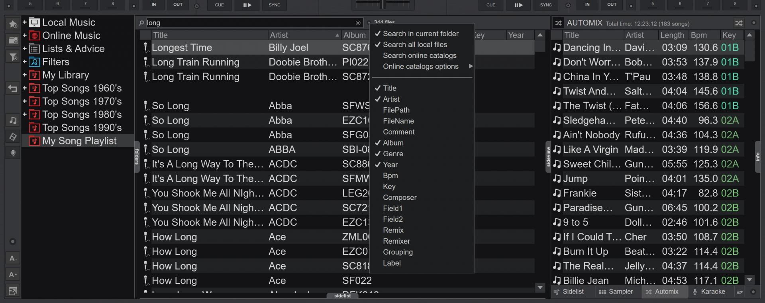Click the magnifier search icon
This screenshot has width=765, height=303.
click(141, 23)
